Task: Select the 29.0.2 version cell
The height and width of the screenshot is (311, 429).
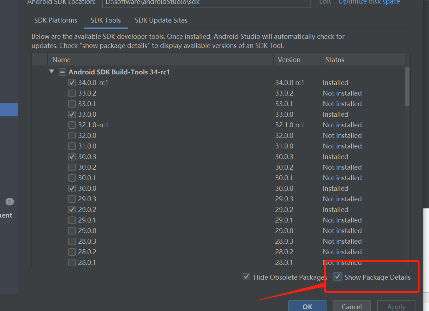Action: [284, 209]
